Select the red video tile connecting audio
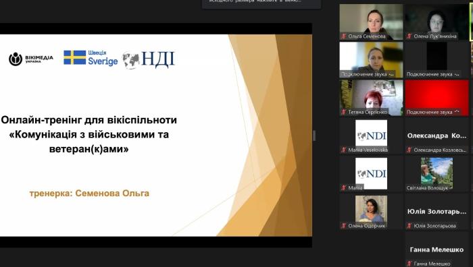Screen dimensions: 473x267 point(437,98)
